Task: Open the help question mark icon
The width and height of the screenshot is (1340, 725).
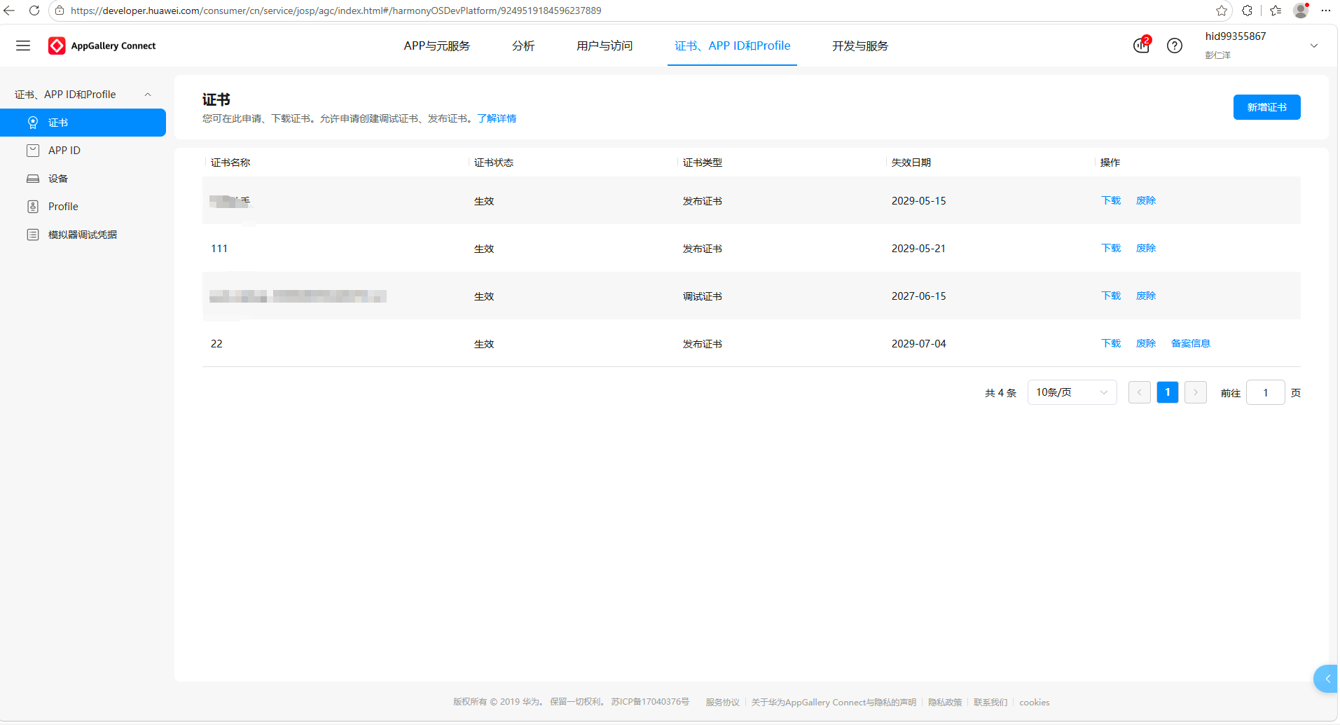Action: tap(1175, 46)
